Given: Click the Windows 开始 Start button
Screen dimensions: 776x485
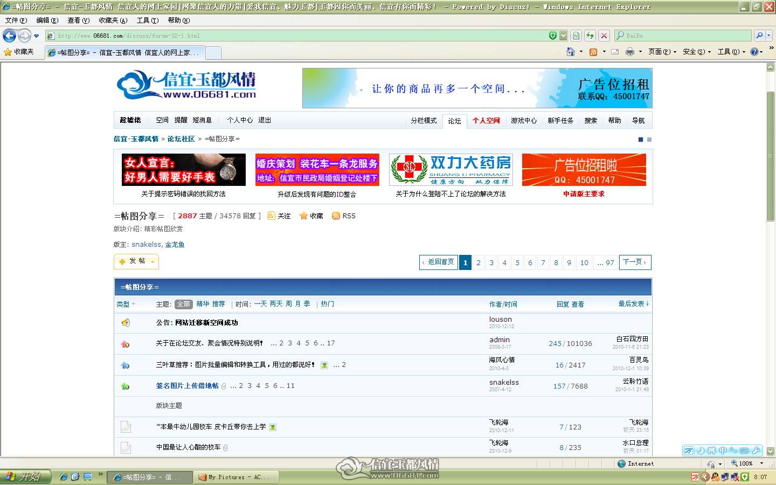Looking at the screenshot, I should pyautogui.click(x=25, y=477).
